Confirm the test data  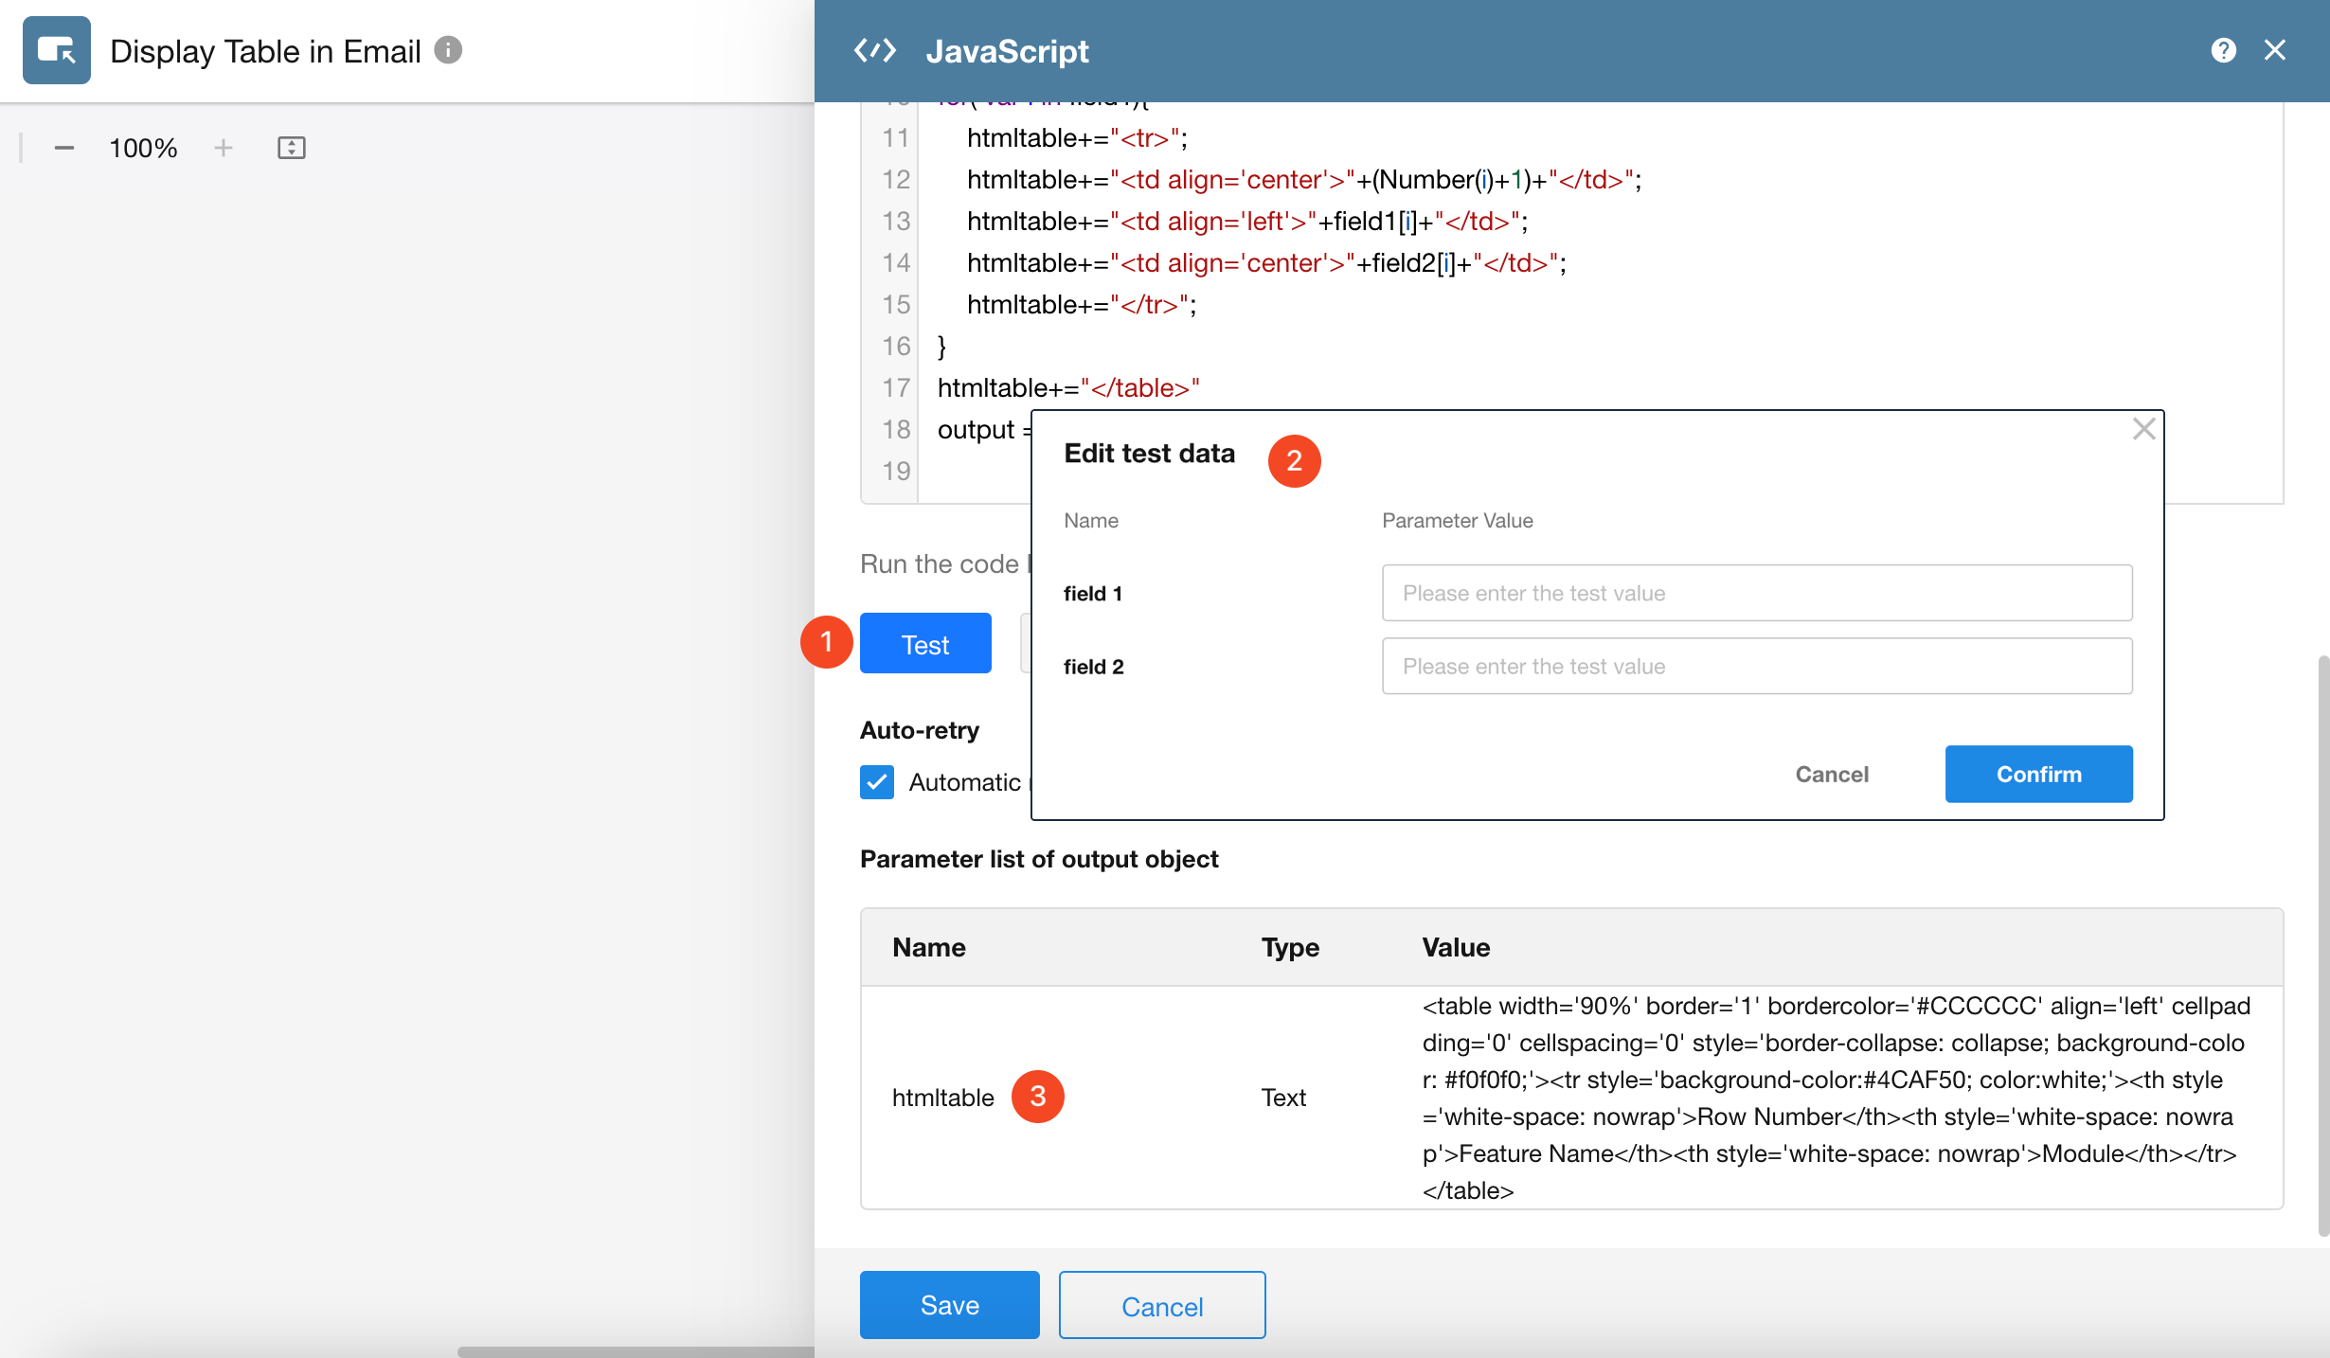[x=2038, y=774]
